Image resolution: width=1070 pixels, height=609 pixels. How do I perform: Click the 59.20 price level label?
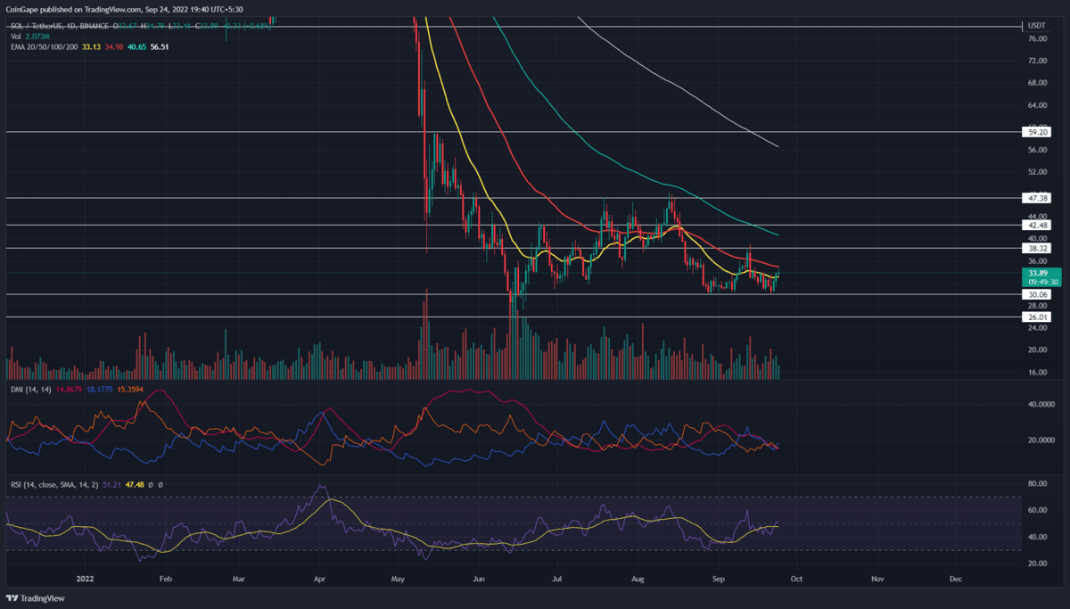[1036, 131]
